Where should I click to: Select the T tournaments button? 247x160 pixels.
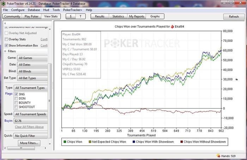(80, 16)
